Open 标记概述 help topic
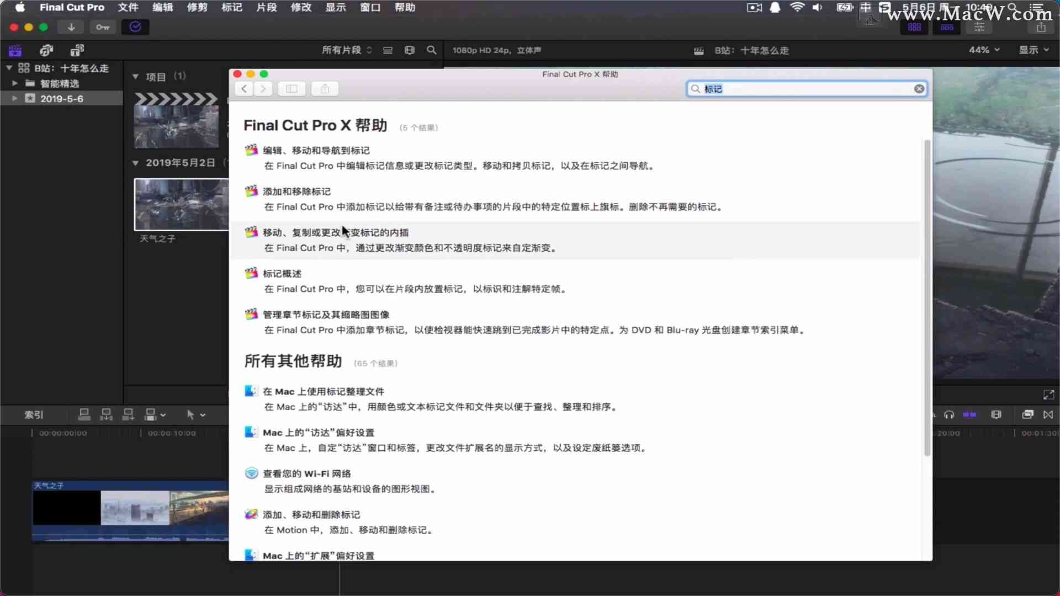The height and width of the screenshot is (596, 1060). [x=282, y=274]
